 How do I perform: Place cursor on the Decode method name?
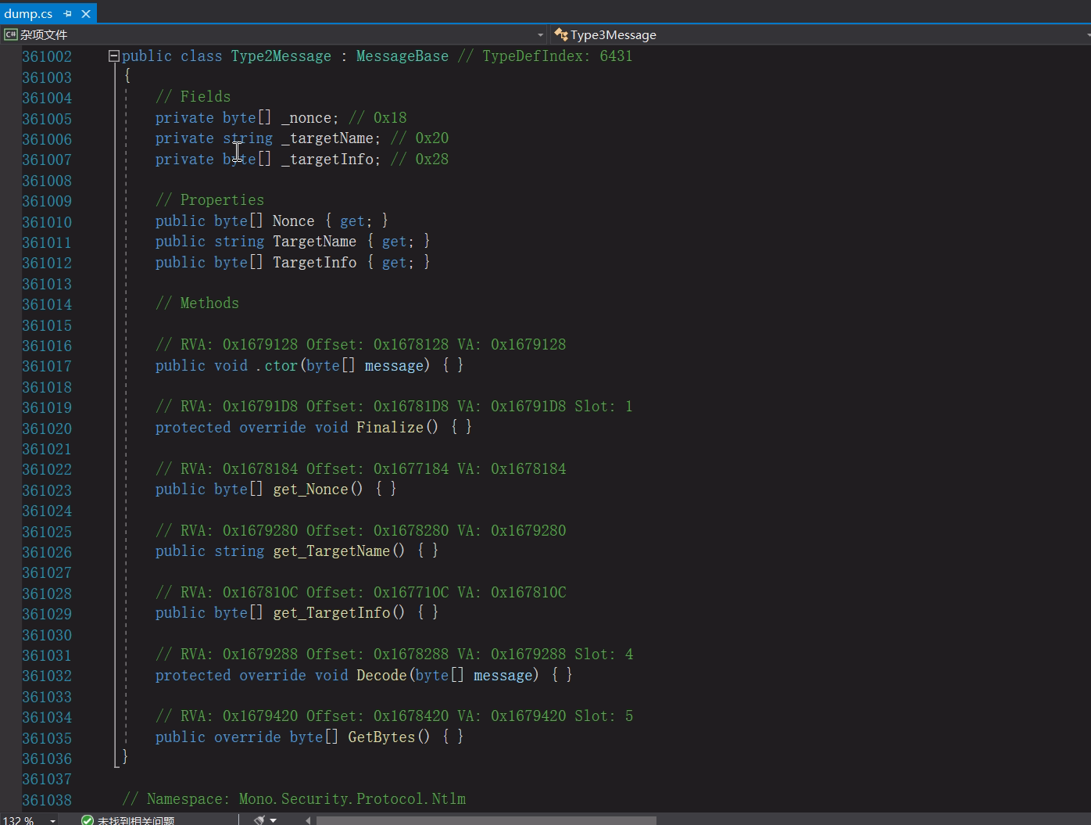(x=381, y=675)
